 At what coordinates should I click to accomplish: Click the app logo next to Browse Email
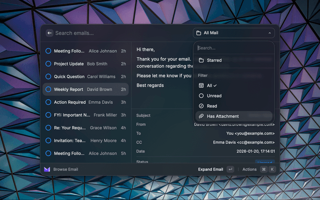pos(47,169)
